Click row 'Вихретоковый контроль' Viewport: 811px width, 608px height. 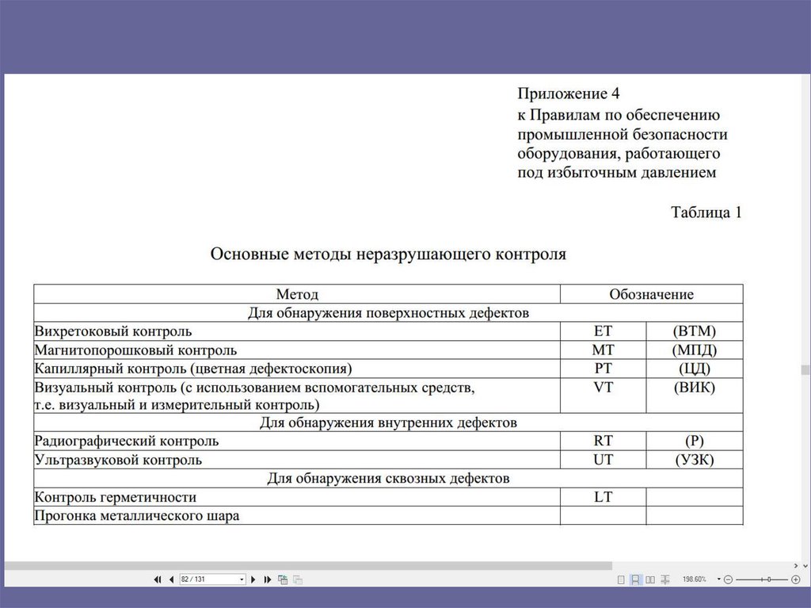point(297,331)
